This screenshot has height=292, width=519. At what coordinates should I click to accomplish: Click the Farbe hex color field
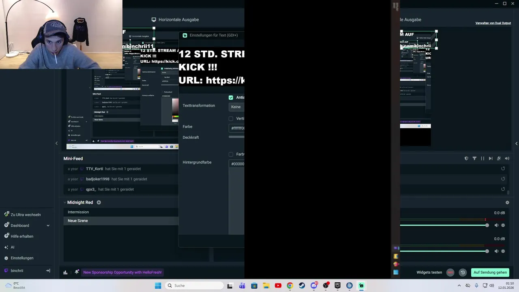pos(236,128)
